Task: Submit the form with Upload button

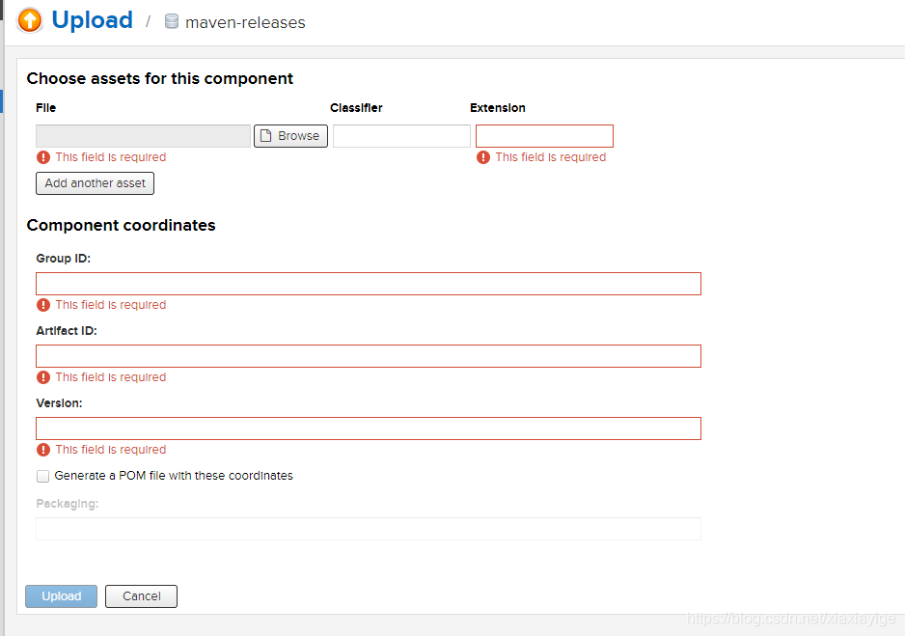Action: pos(61,596)
